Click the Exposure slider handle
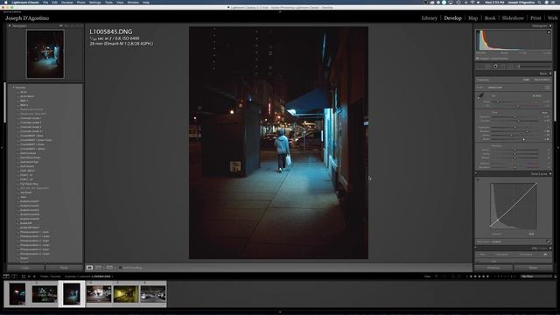Image resolution: width=560 pixels, height=315 pixels. [x=515, y=116]
